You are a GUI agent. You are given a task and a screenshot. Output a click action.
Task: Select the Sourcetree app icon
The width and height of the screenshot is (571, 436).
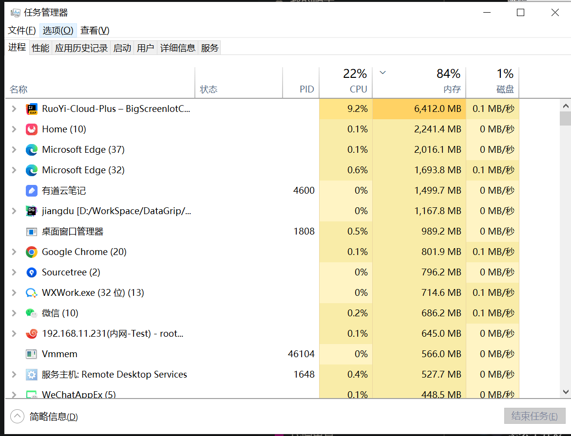point(32,272)
